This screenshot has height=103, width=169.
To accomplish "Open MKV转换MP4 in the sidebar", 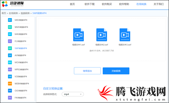I will point(21,20).
